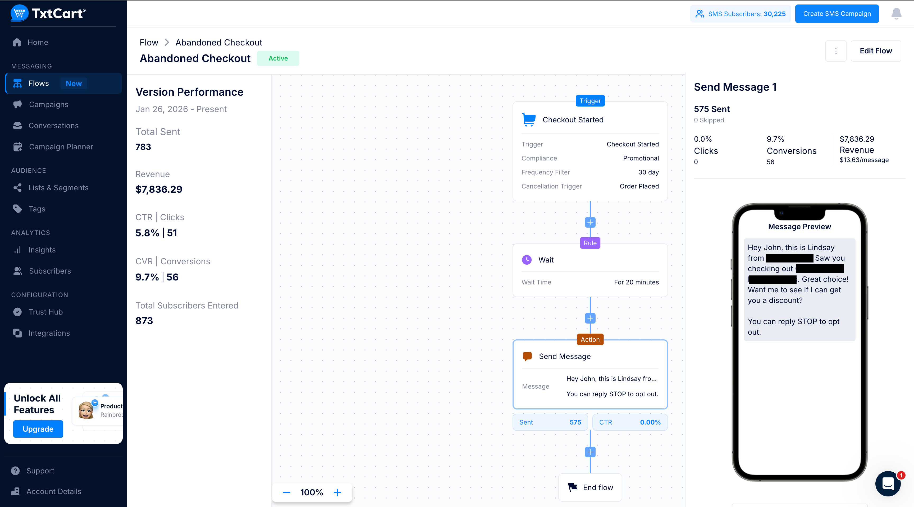This screenshot has height=507, width=914.
Task: Add step before End flow
Action: (x=590, y=452)
